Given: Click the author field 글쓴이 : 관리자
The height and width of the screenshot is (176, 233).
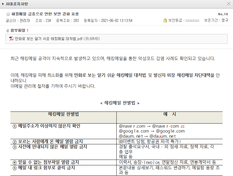Looking at the screenshot, I should [18, 20].
